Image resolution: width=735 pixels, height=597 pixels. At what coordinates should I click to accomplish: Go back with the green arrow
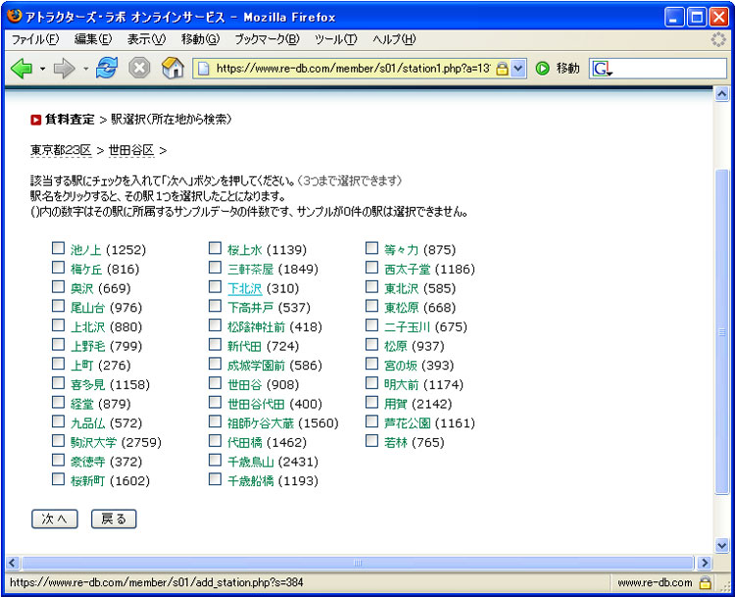(22, 69)
